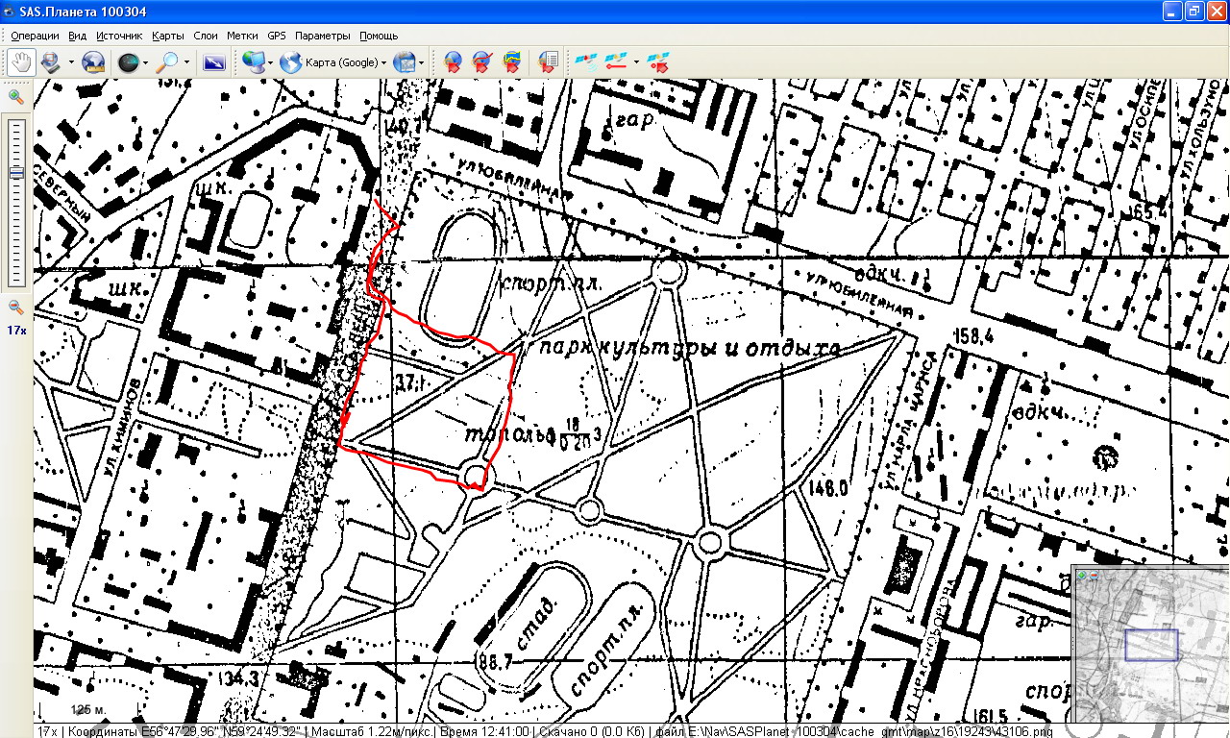Toggle GPS receiver connection satellite icon

(x=585, y=62)
